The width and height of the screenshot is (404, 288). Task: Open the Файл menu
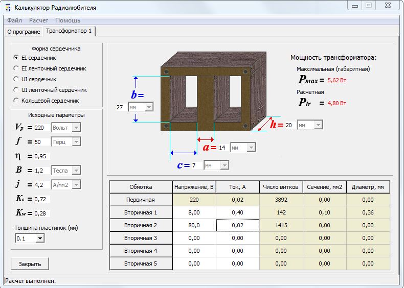tap(14, 20)
